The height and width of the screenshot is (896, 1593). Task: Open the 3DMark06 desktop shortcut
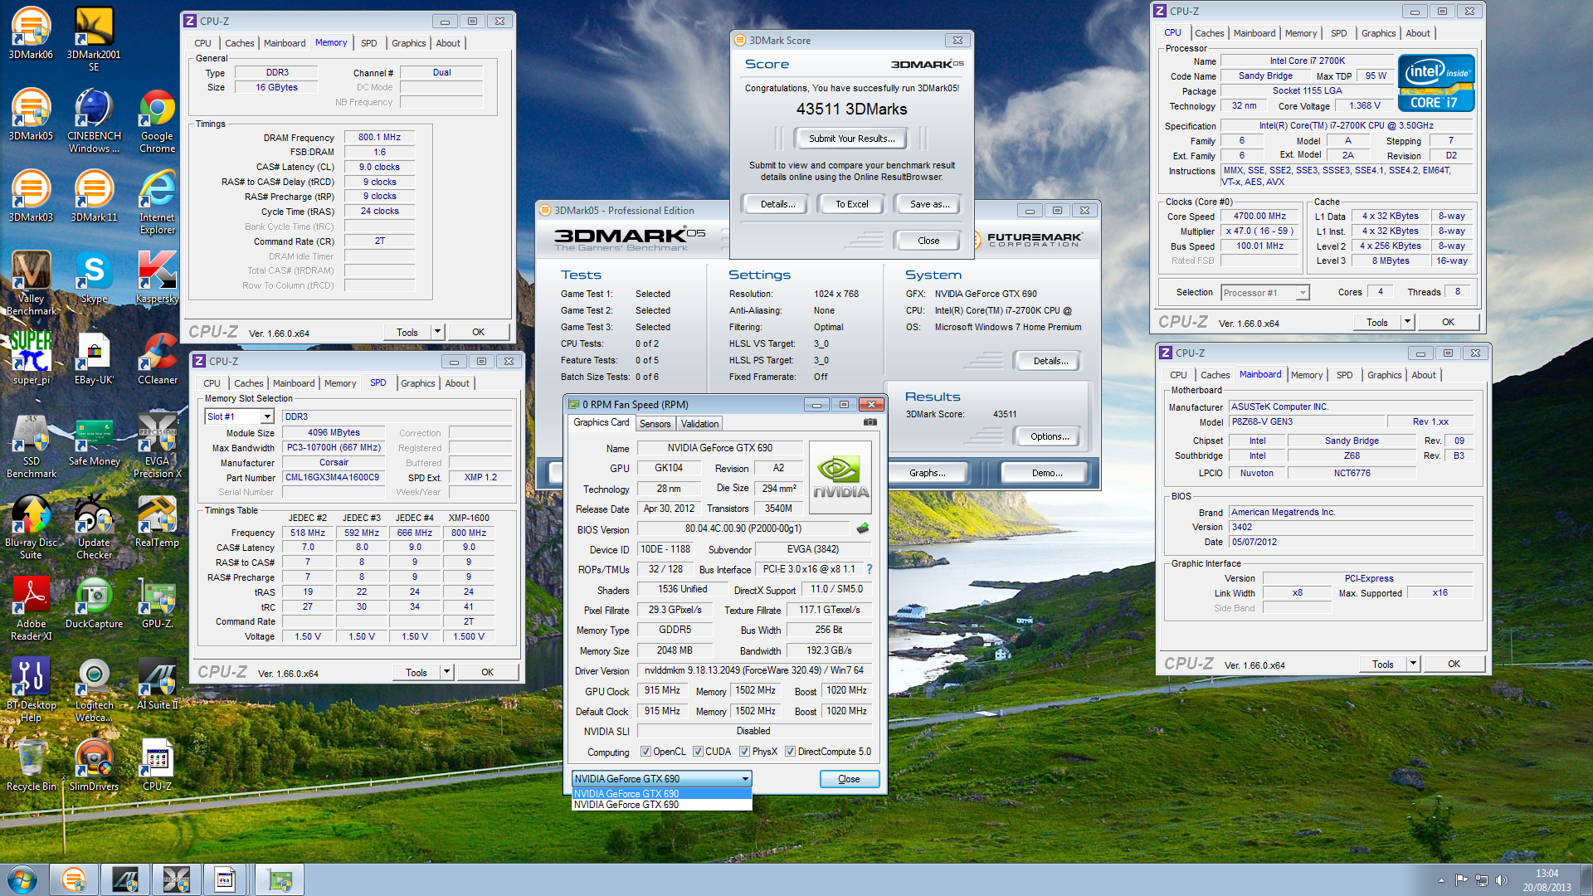[31, 33]
